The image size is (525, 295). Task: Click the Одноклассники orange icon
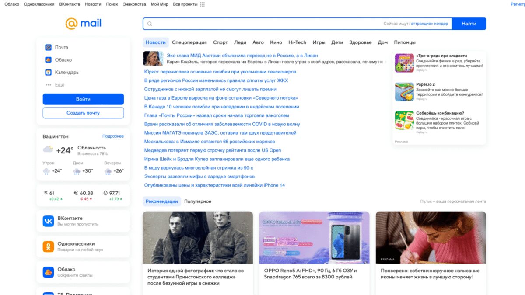tap(49, 246)
